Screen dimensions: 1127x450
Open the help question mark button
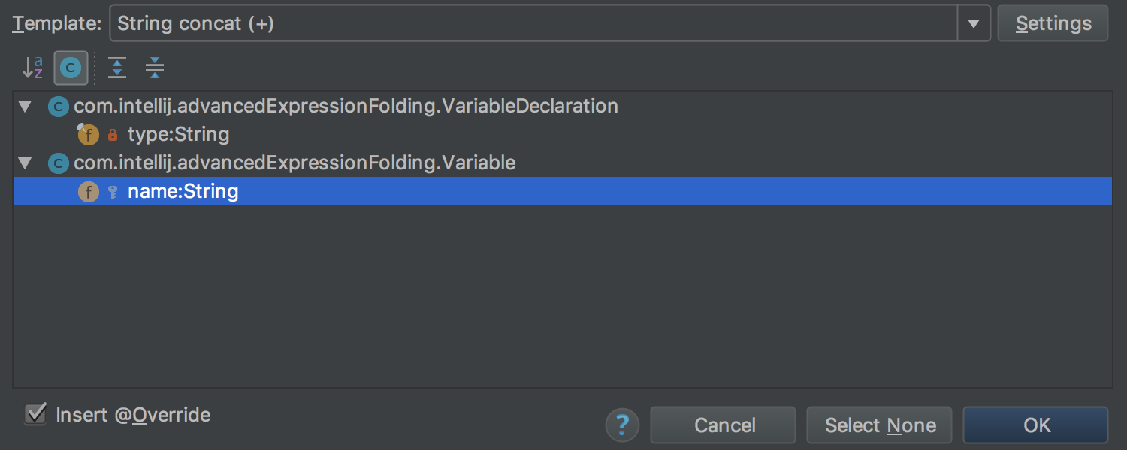click(622, 425)
